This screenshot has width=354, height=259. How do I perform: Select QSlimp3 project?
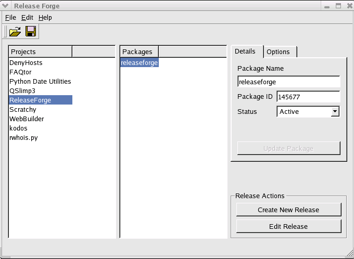point(22,90)
